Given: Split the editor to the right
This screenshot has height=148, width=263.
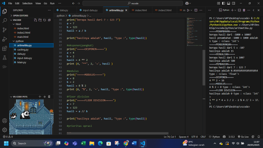Looking at the screenshot, I should (x=196, y=10).
